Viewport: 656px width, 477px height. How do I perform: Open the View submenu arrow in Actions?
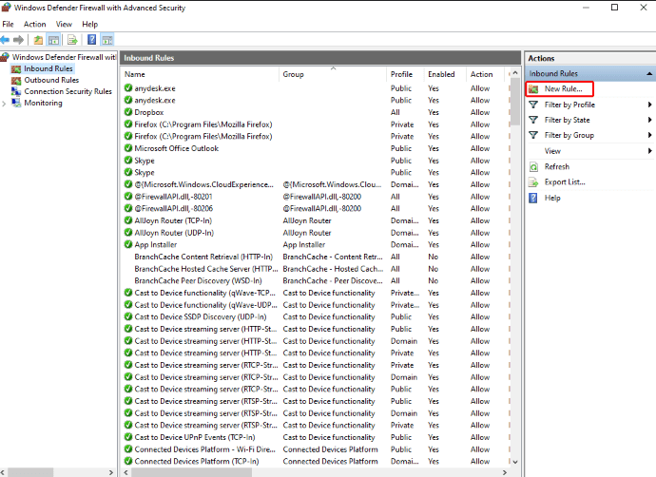(649, 151)
